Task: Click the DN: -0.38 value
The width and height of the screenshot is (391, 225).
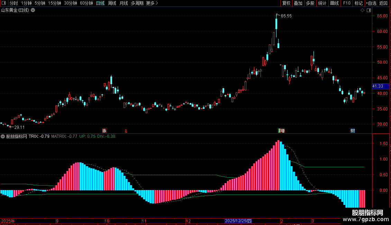Action: (106, 136)
